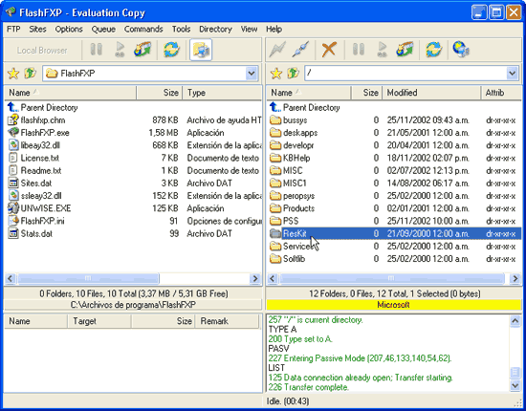Sort remote list by Attrib column
The height and width of the screenshot is (411, 526).
pos(501,93)
